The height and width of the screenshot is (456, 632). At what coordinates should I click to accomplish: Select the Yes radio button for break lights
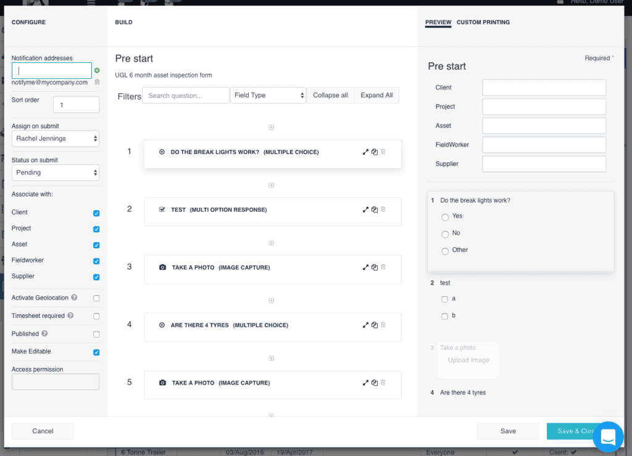(x=445, y=217)
